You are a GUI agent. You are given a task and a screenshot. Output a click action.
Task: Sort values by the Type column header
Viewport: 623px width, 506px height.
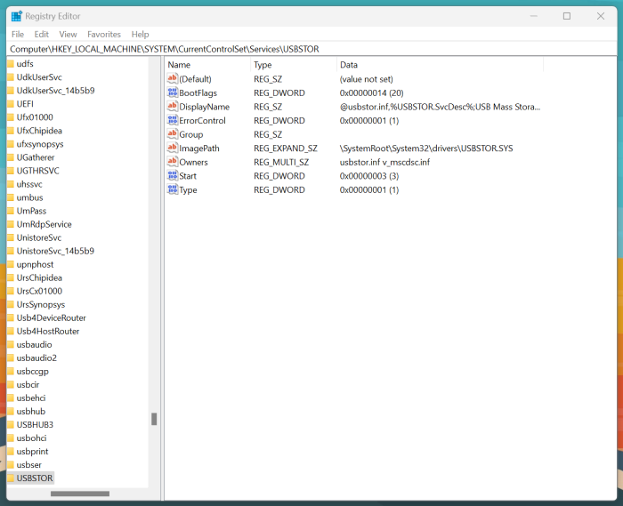point(294,65)
